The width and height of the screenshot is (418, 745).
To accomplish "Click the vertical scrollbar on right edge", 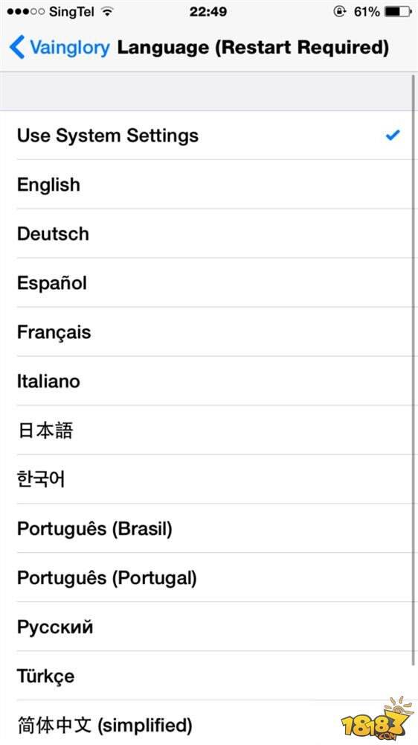I will point(414,370).
